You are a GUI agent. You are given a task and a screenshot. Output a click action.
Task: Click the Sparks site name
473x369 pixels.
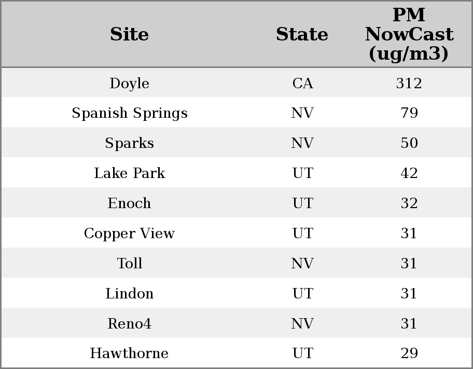point(129,143)
